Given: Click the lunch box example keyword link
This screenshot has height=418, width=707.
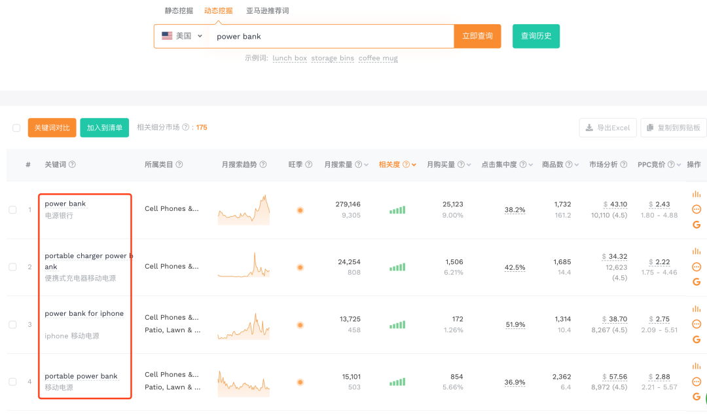Looking at the screenshot, I should [289, 58].
